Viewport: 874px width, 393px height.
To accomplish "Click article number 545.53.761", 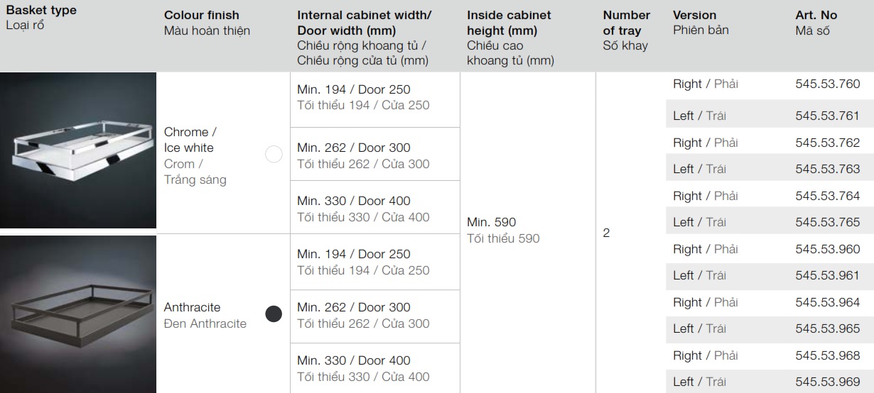I will click(827, 116).
